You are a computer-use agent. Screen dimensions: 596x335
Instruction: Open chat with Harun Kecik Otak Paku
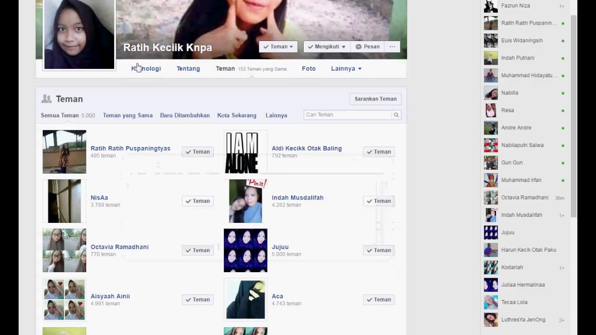(525, 250)
